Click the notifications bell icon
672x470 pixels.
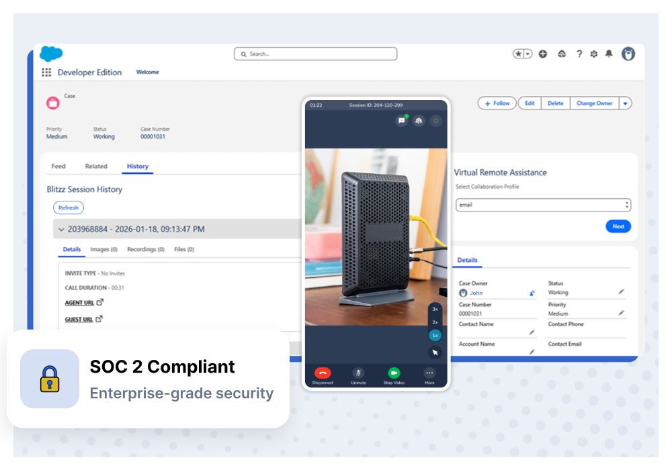point(609,54)
